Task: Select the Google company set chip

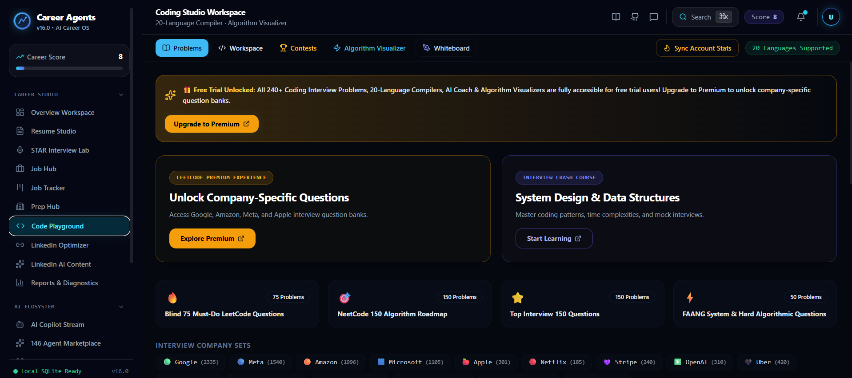Action: (191, 362)
